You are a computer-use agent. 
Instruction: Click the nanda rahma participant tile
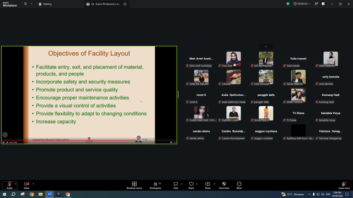pyautogui.click(x=201, y=131)
